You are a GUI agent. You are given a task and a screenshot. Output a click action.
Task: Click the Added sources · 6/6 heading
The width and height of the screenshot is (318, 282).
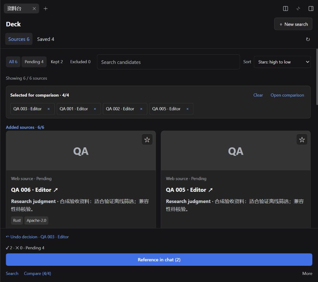coord(25,127)
